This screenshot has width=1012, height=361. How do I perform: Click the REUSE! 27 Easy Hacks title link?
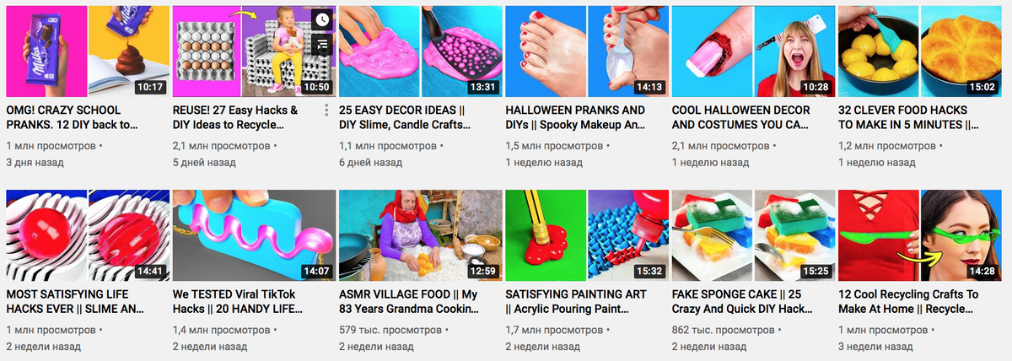[235, 117]
